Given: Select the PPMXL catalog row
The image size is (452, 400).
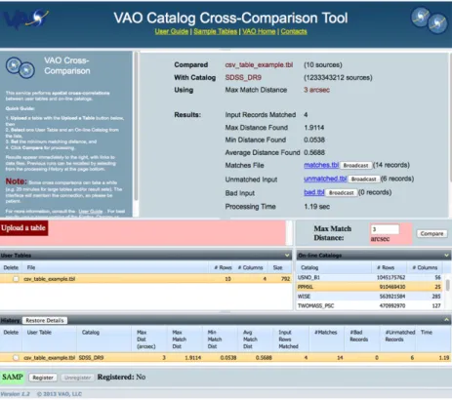Looking at the screenshot, I should coord(369,287).
